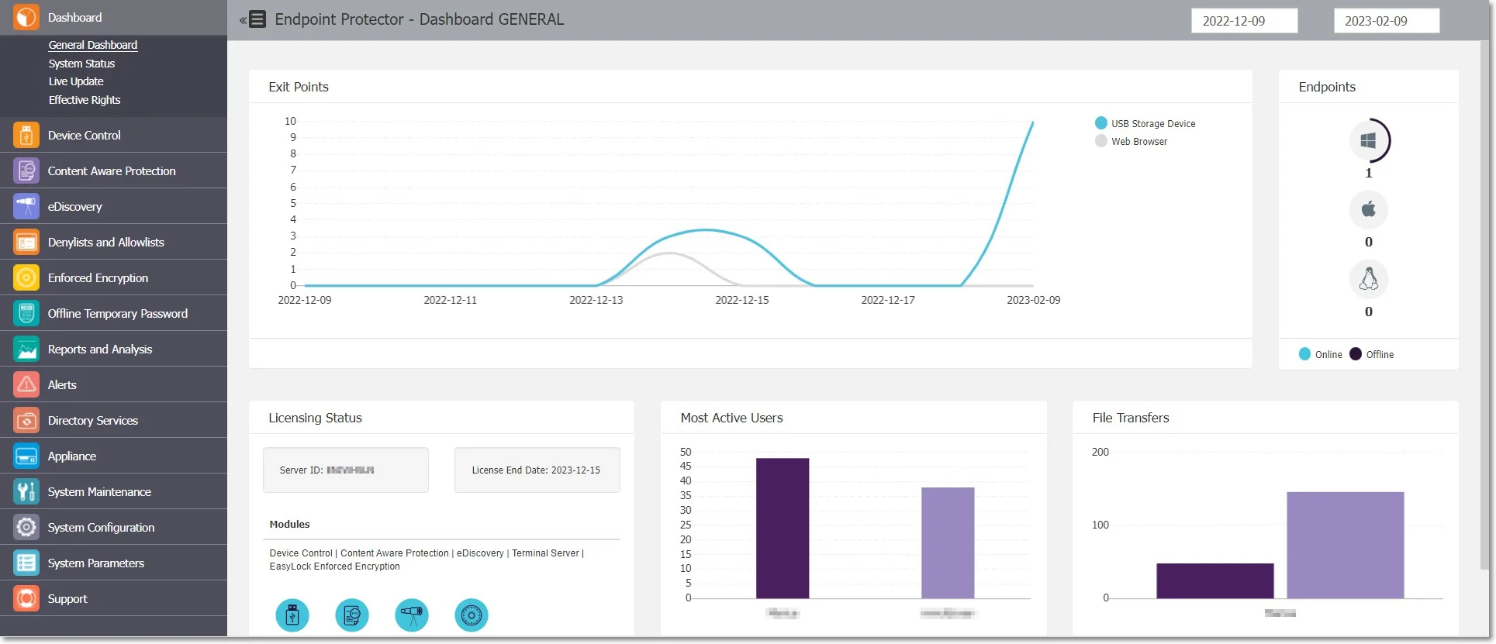Click the File Transfers panel title
Screen dimensions: 1496x644
(1131, 418)
